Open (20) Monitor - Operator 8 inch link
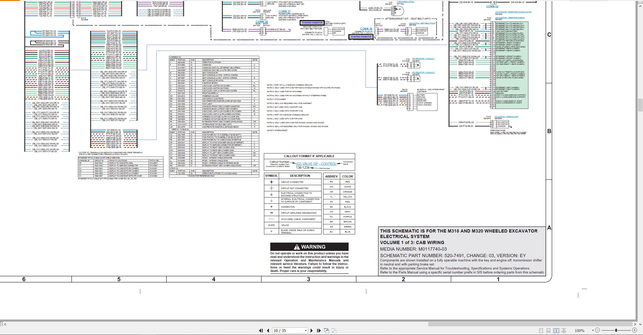 point(510,18)
